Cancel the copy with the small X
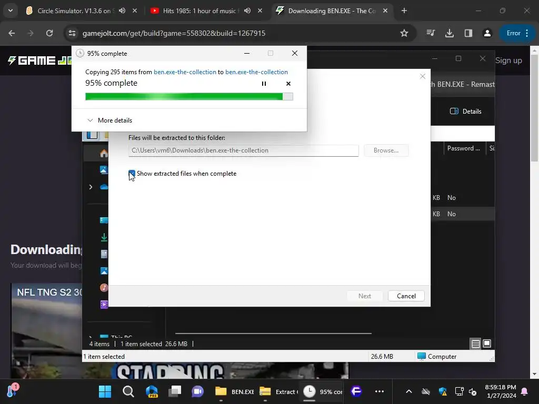Viewport: 539px width, 404px height. 288,84
